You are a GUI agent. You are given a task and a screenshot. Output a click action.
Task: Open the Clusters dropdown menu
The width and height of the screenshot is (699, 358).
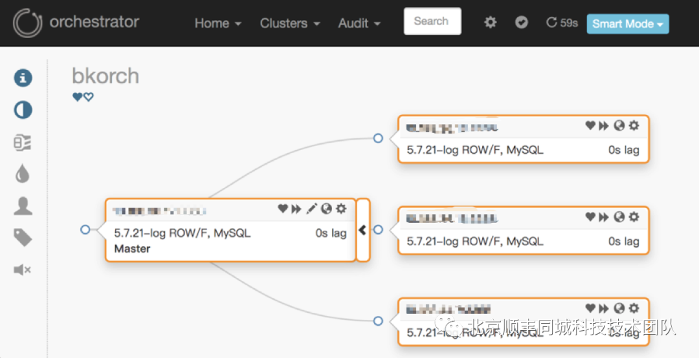pos(290,23)
